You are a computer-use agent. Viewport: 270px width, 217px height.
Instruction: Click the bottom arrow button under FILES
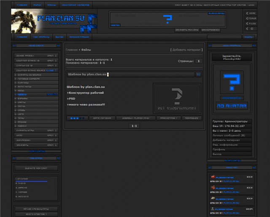tap(251, 29)
